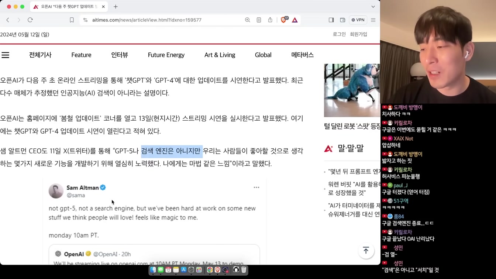Open Brave Rewards triangle icon

294,20
